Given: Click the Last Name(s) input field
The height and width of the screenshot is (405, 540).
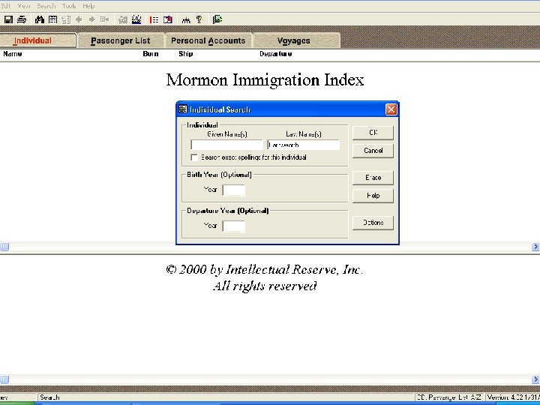Looking at the screenshot, I should [x=304, y=145].
